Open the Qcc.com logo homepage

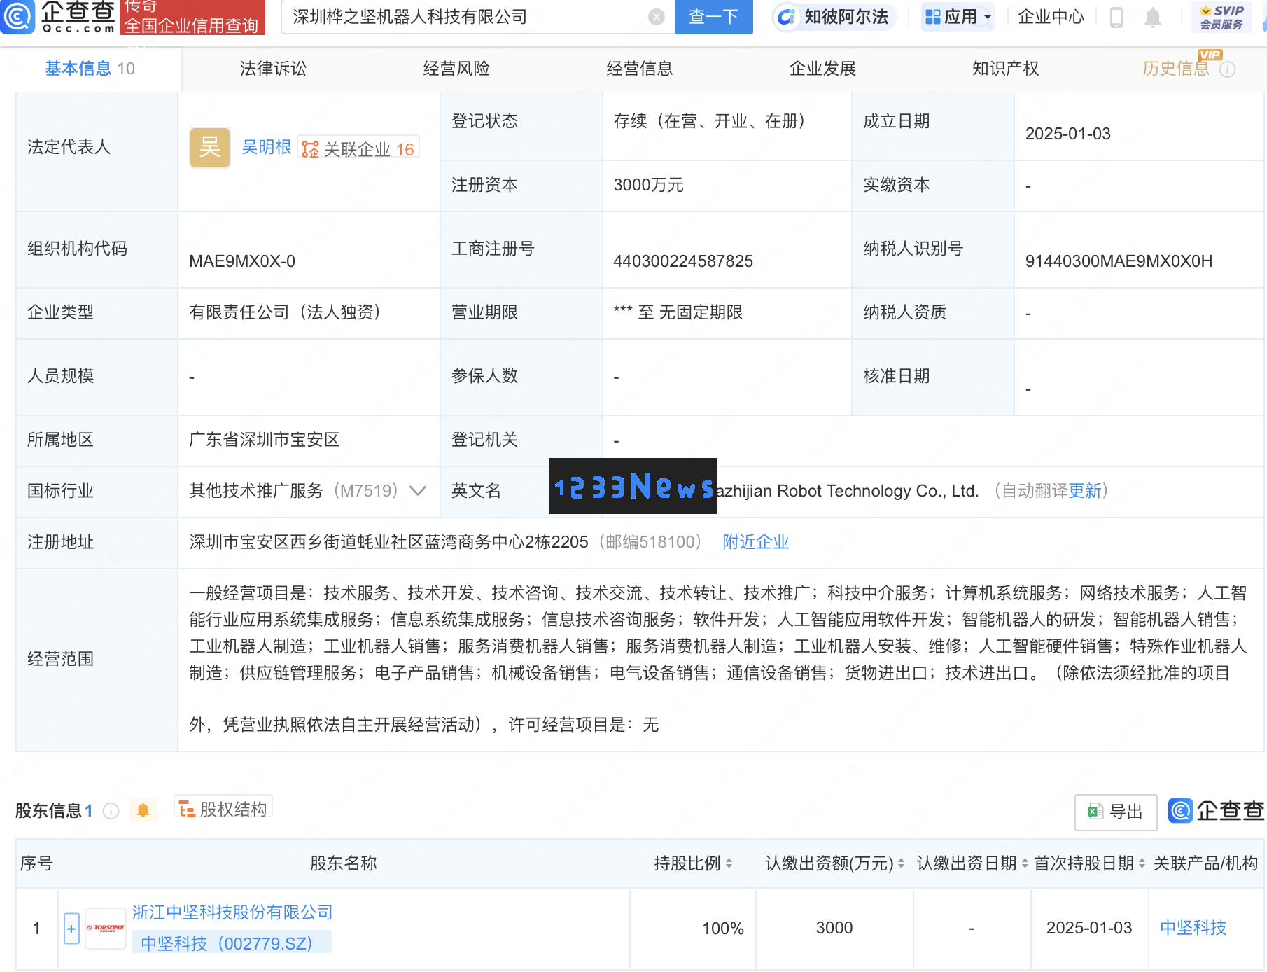59,16
